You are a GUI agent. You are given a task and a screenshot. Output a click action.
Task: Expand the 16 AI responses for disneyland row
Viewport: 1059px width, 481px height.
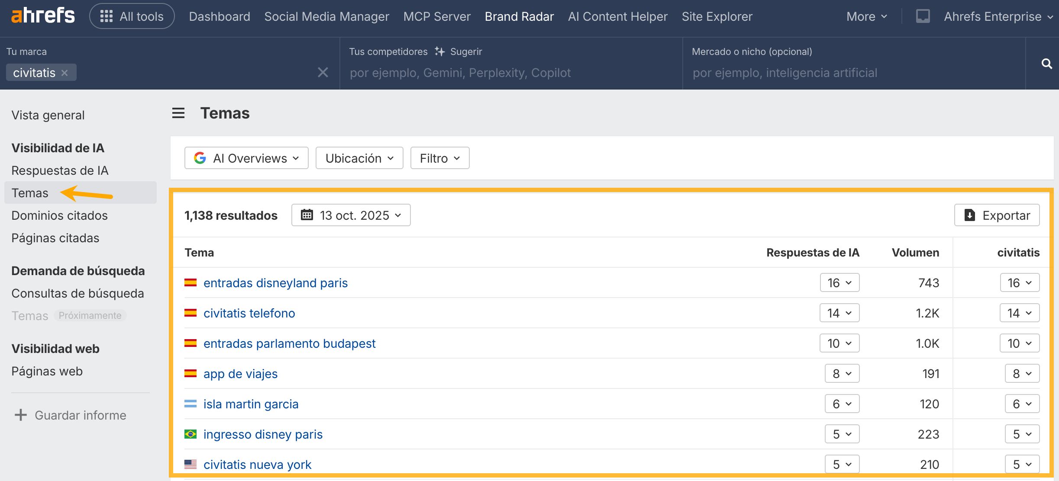839,283
